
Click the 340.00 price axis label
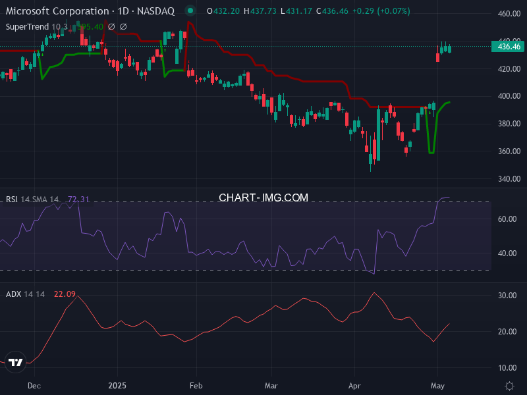tap(509, 178)
